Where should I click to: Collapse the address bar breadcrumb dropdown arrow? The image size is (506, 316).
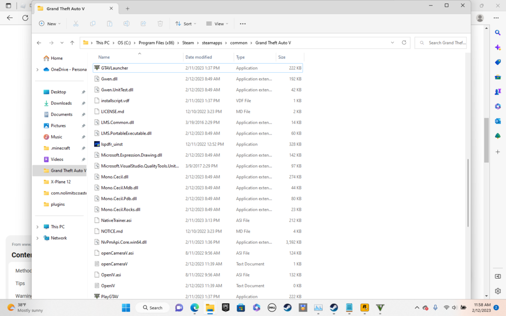[393, 42]
